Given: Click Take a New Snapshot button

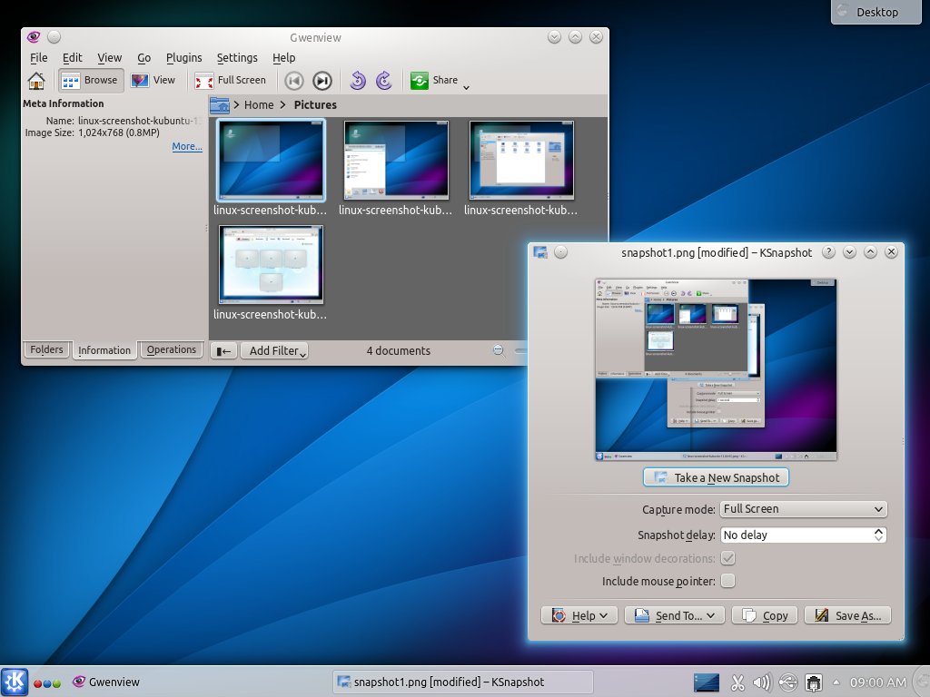Looking at the screenshot, I should point(716,477).
